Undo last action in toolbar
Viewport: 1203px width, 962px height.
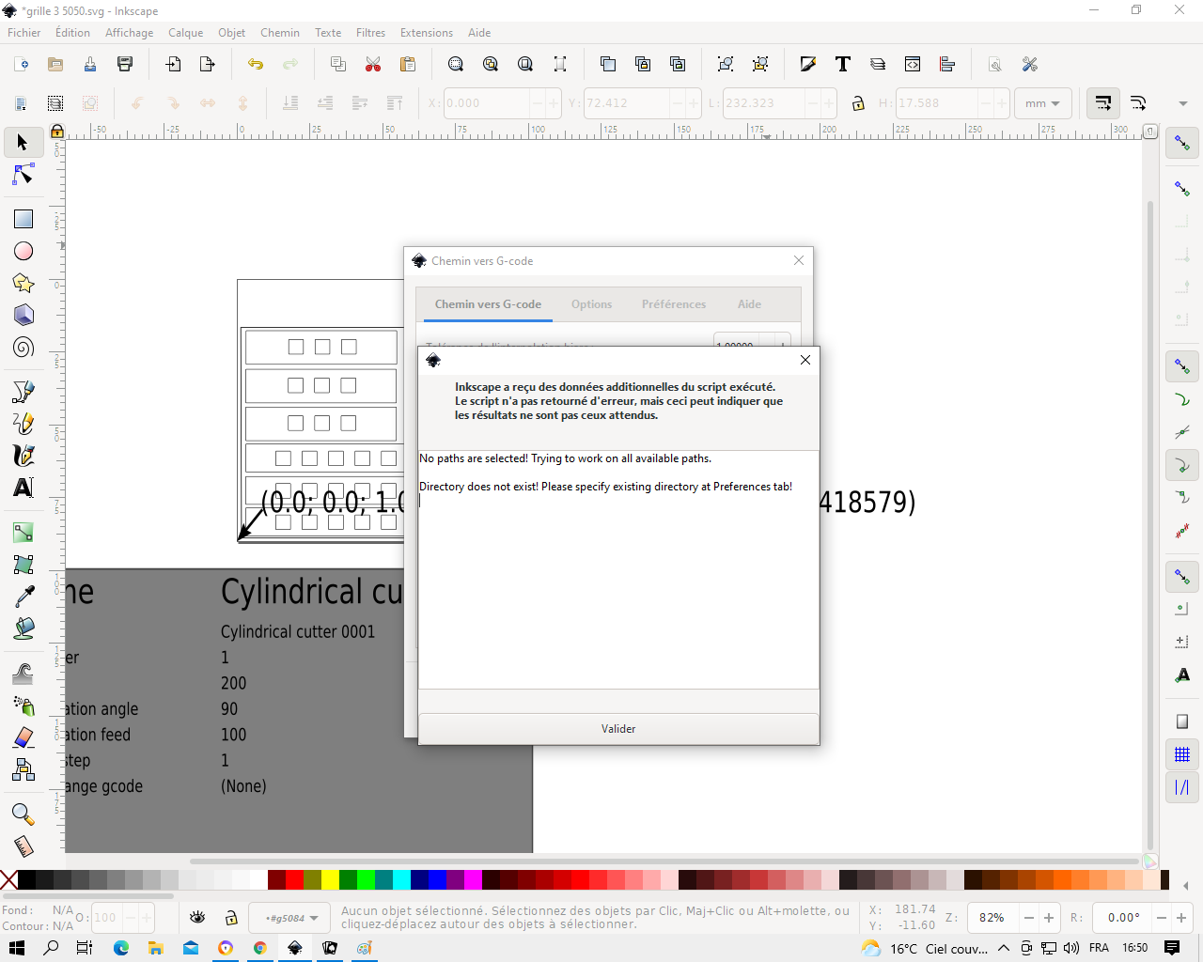tap(256, 64)
